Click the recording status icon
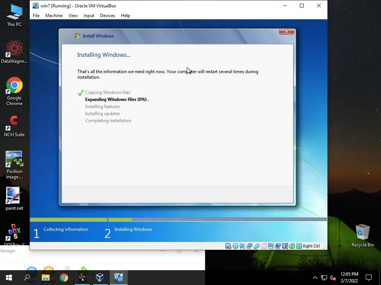The image size is (381, 285). click(x=278, y=246)
